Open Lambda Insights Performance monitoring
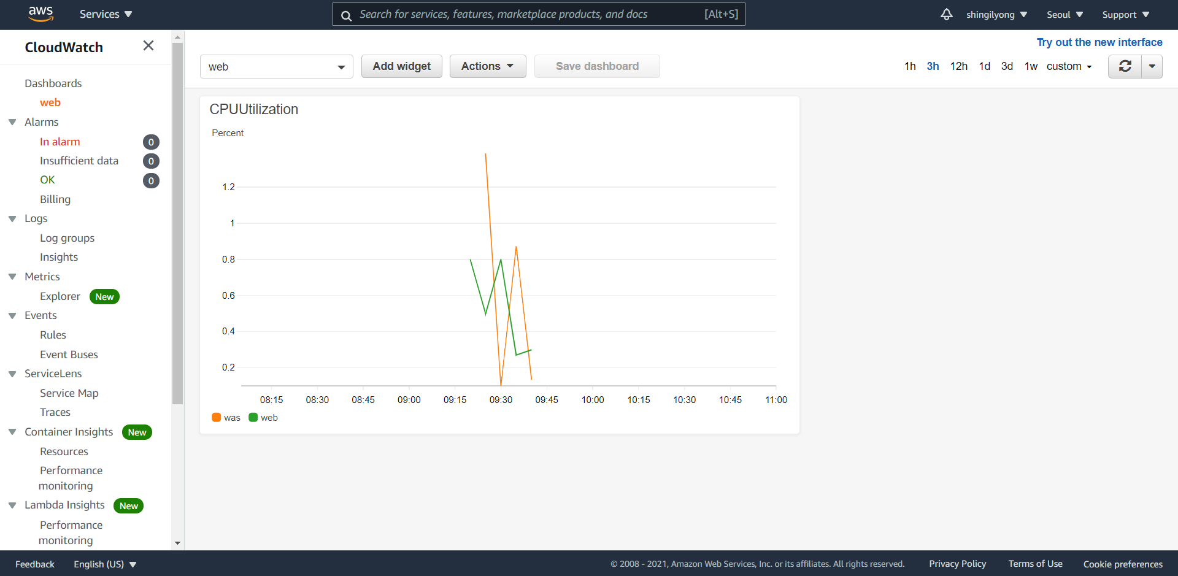This screenshot has width=1178, height=576. [71, 532]
